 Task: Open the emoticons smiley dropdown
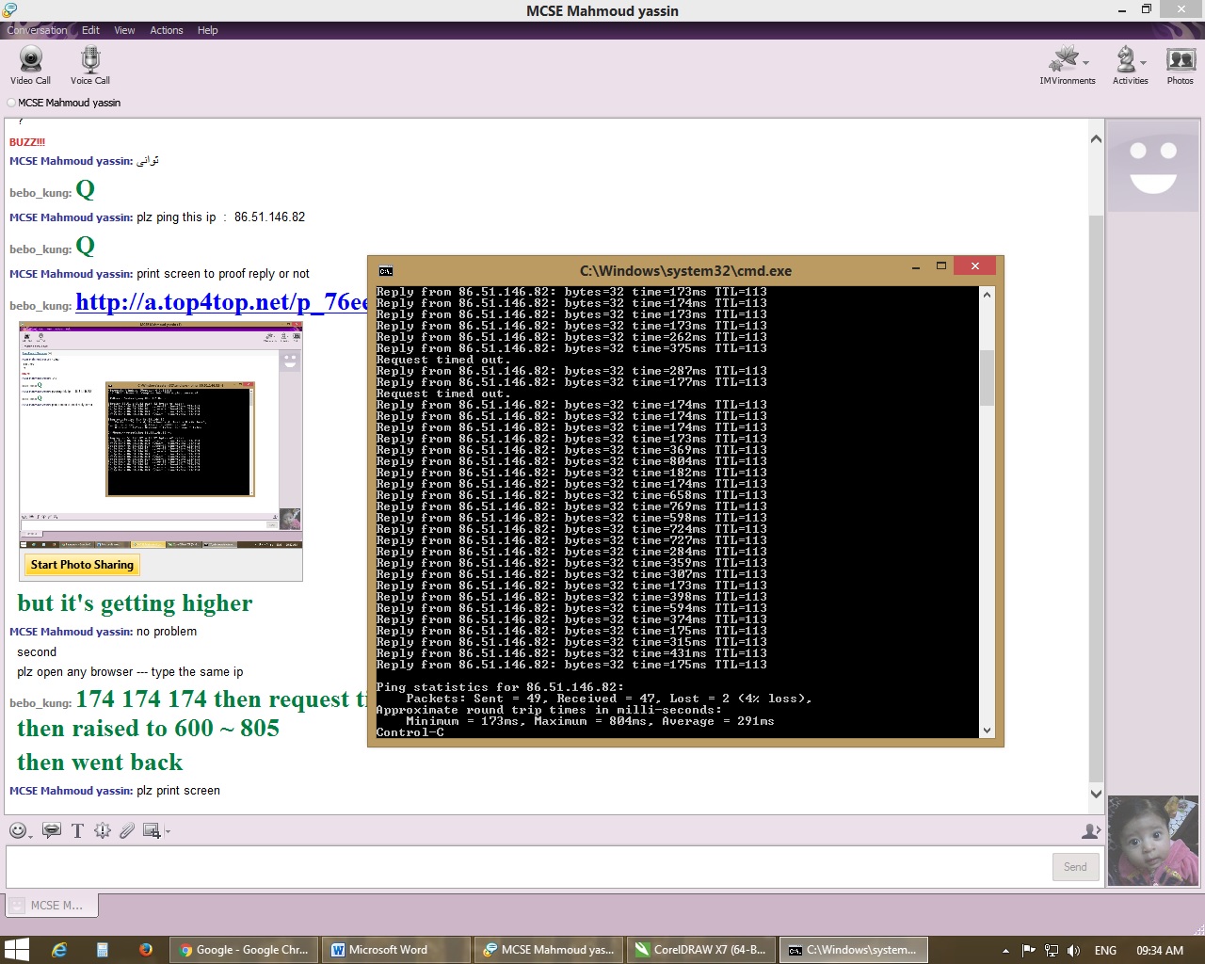point(19,830)
